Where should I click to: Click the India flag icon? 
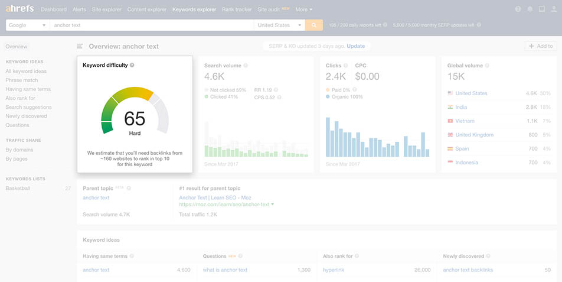450,107
